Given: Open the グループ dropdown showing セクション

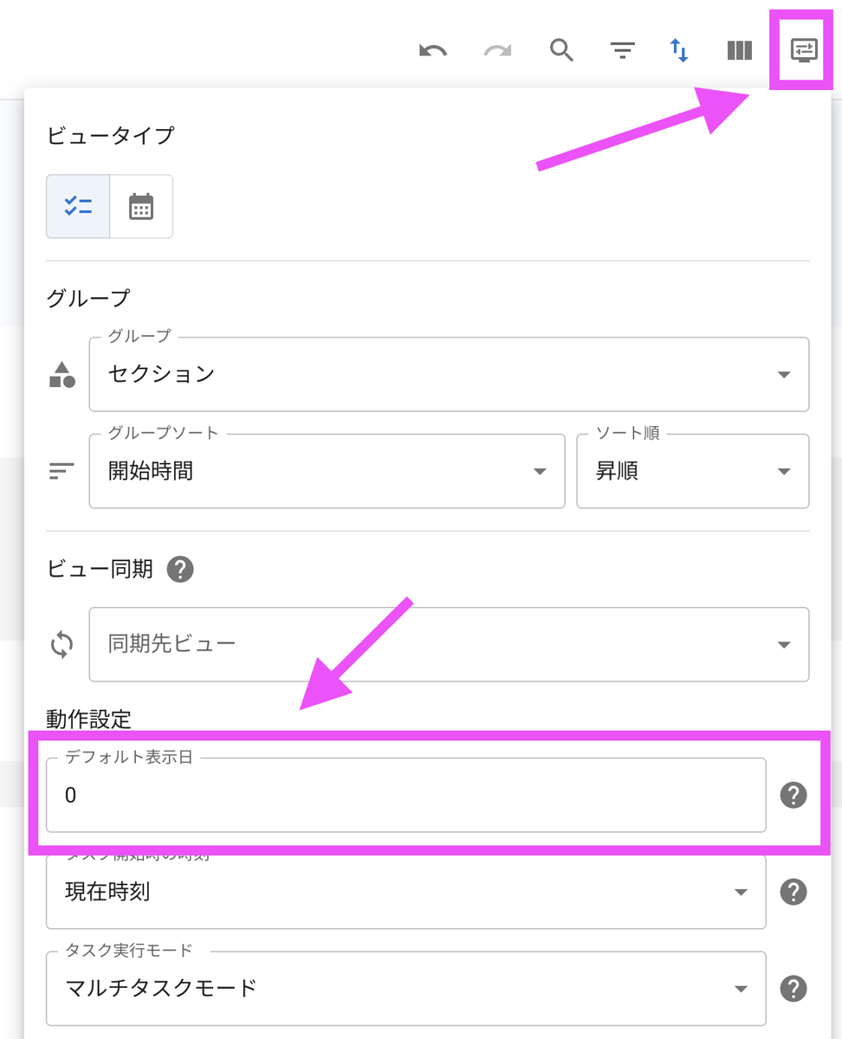Looking at the screenshot, I should 449,374.
